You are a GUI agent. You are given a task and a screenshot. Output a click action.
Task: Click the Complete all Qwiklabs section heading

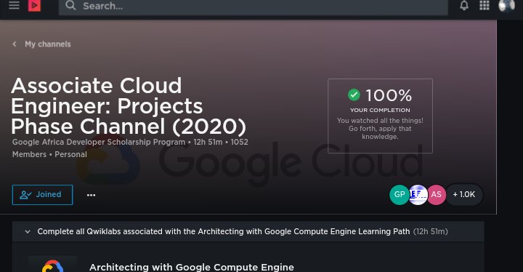[x=224, y=231]
